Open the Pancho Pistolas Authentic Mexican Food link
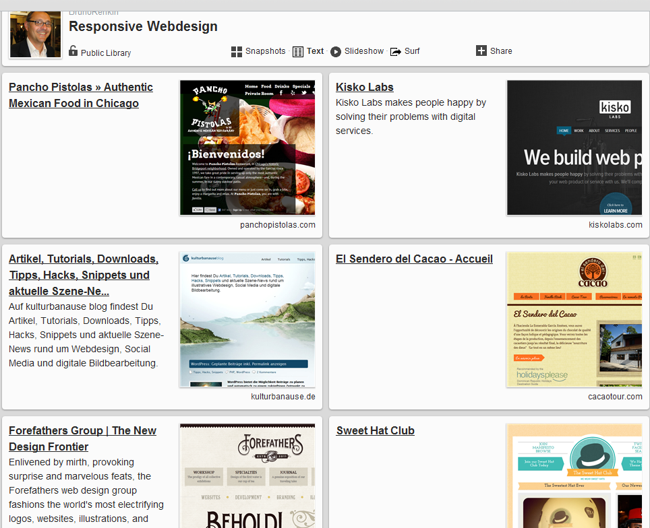The image size is (650, 528). 81,95
